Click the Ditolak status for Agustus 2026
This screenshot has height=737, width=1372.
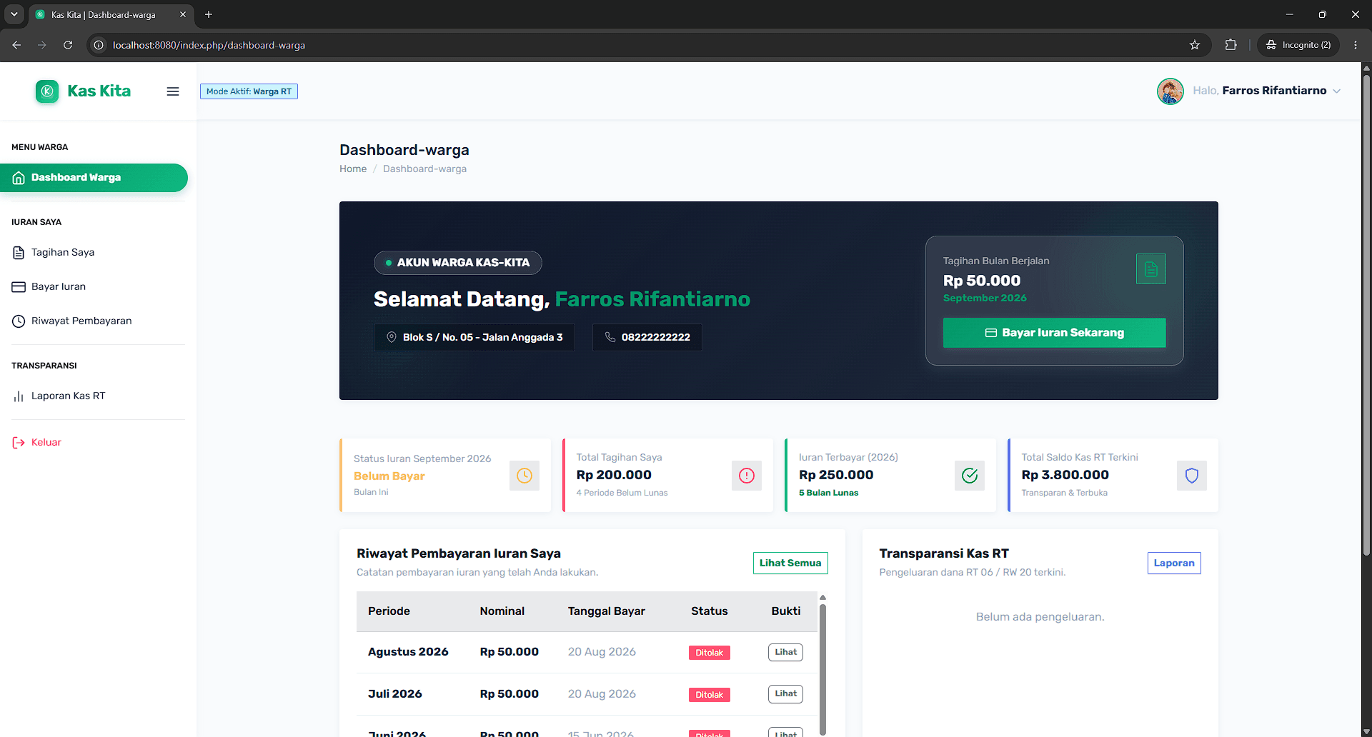point(710,653)
